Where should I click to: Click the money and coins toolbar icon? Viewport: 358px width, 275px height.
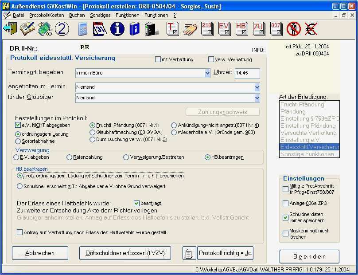point(45,29)
